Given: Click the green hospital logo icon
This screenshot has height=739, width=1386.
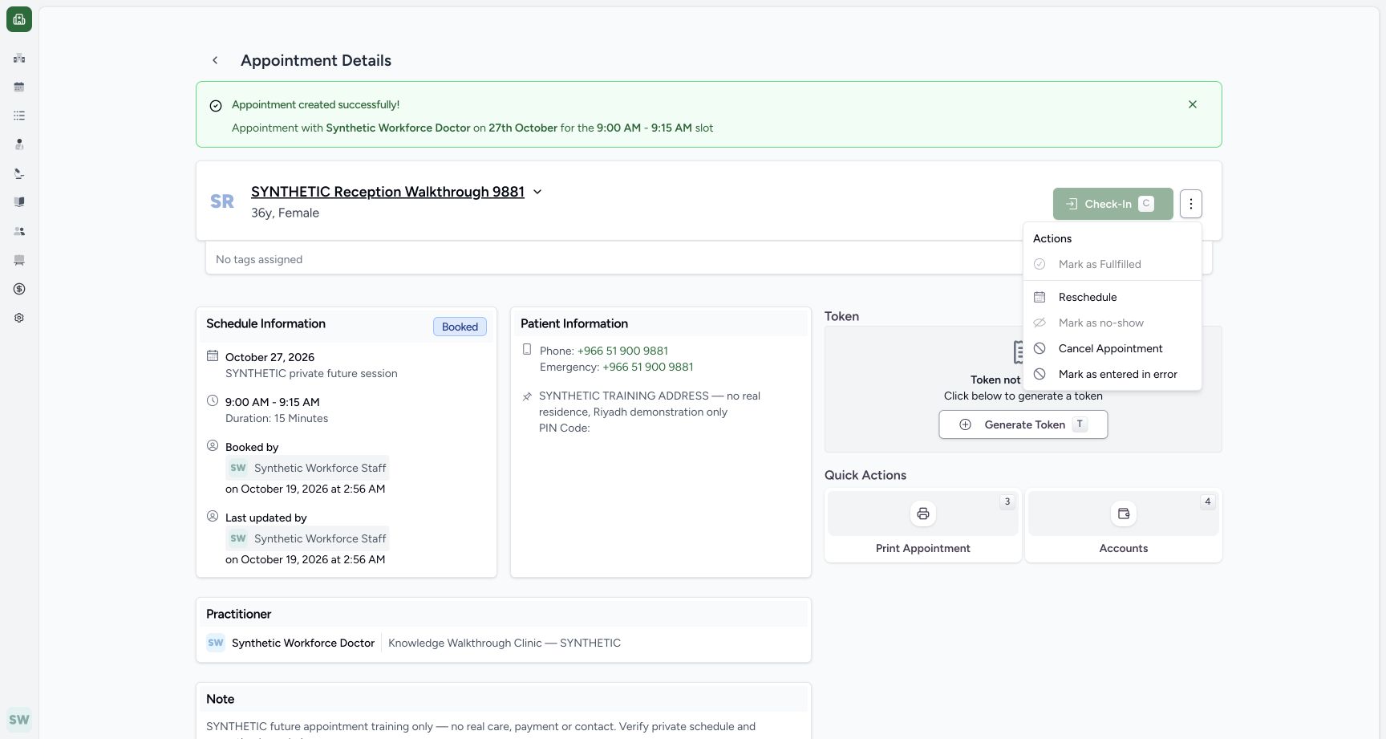Looking at the screenshot, I should tap(19, 19).
